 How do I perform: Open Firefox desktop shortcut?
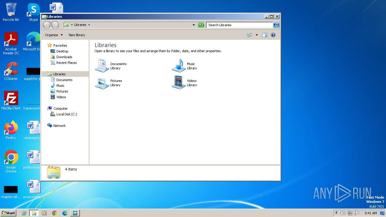click(11, 130)
